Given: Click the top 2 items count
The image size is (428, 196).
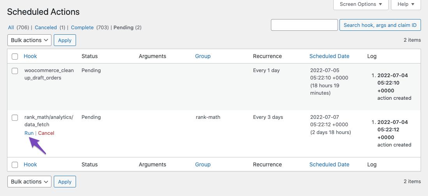Looking at the screenshot, I should [412, 40].
